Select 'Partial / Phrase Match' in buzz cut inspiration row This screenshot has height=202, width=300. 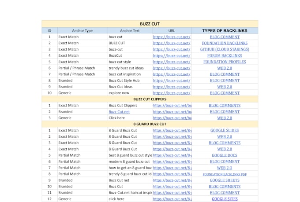(82, 74)
